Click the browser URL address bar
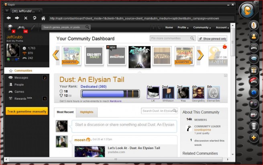 click(142, 18)
